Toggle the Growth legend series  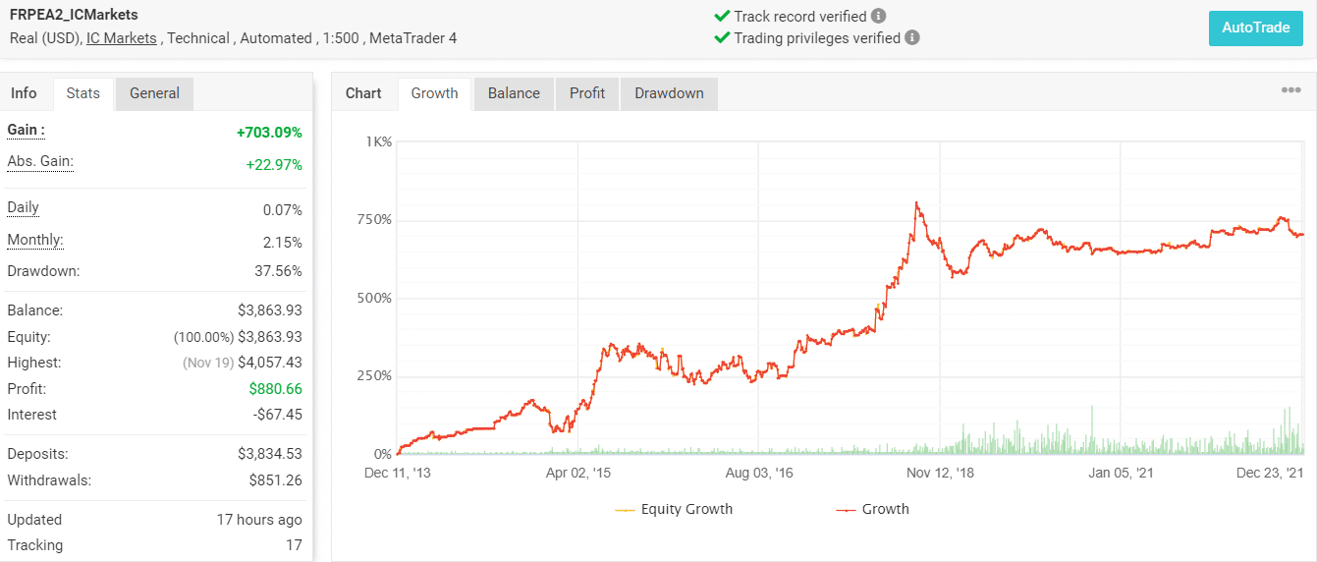(872, 509)
